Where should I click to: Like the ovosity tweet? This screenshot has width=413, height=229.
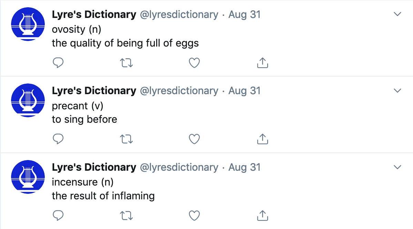tap(194, 63)
